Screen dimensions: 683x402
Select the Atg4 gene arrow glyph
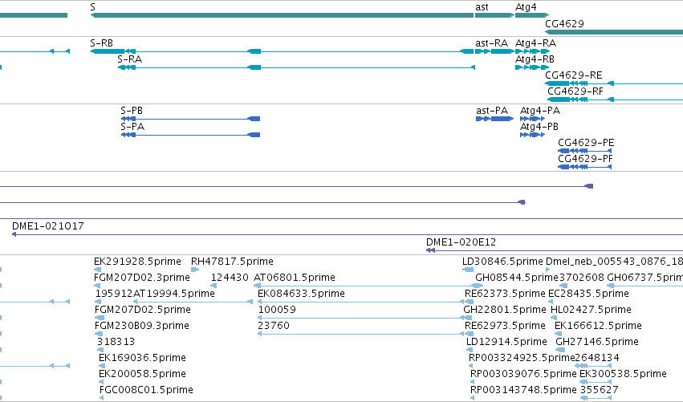point(532,15)
